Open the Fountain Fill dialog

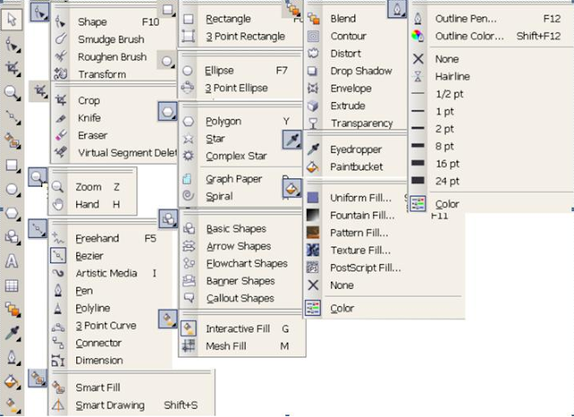click(x=362, y=216)
